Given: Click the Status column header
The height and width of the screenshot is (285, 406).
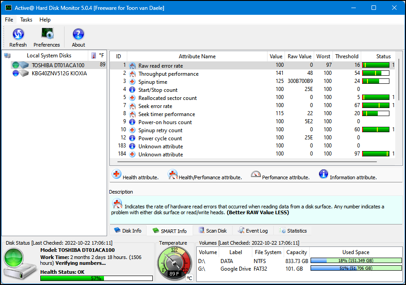Looking at the screenshot, I should [383, 56].
